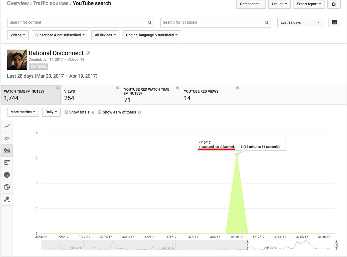Click the Search for locations field
This screenshot has height=257, width=347.
pyautogui.click(x=215, y=22)
